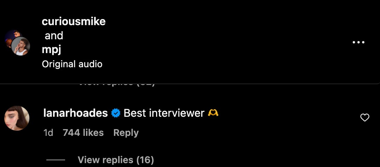The image size is (380, 167).
Task: Like the lanarhoades comment with the heart
Action: click(365, 117)
